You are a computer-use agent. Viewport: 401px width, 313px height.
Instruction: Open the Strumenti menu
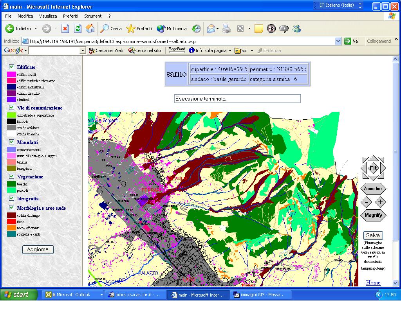93,16
